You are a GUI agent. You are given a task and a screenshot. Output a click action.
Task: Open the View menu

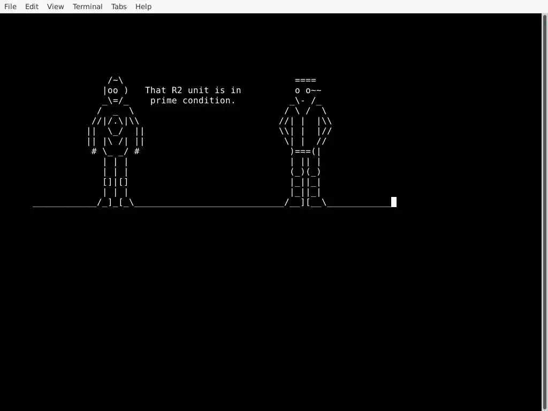click(x=55, y=6)
